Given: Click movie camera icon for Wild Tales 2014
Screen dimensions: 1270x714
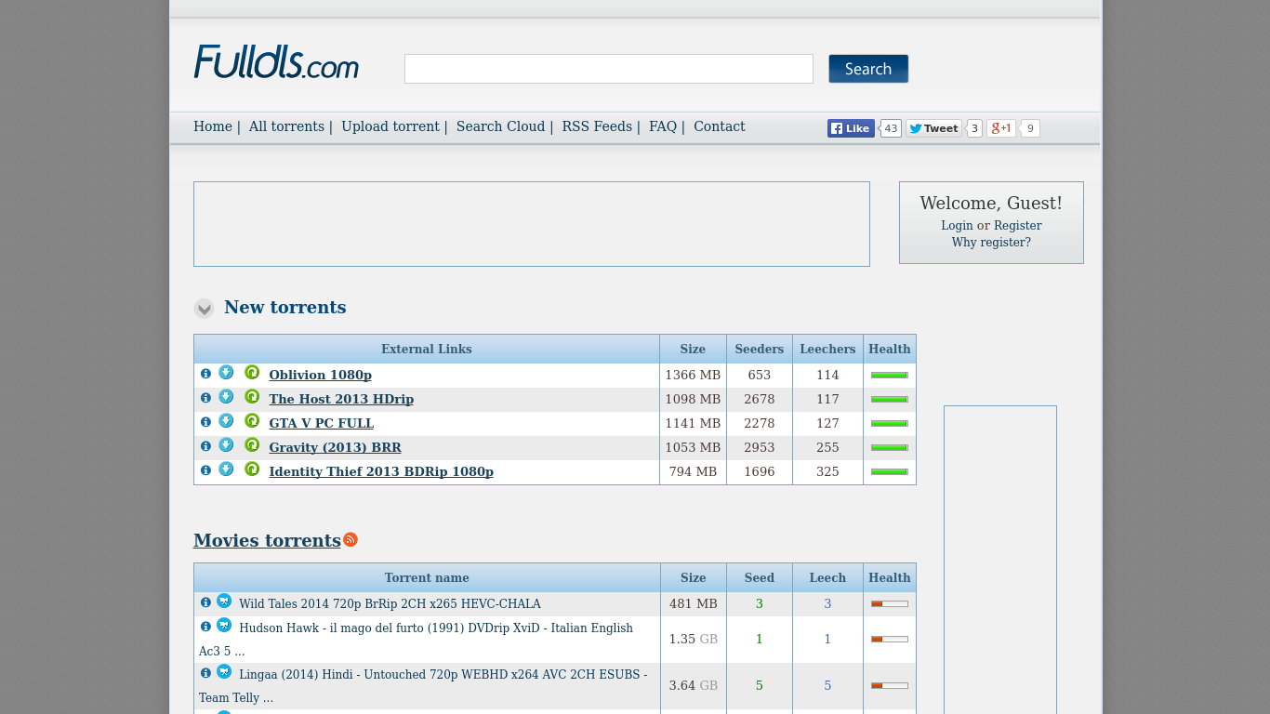Looking at the screenshot, I should (224, 602).
